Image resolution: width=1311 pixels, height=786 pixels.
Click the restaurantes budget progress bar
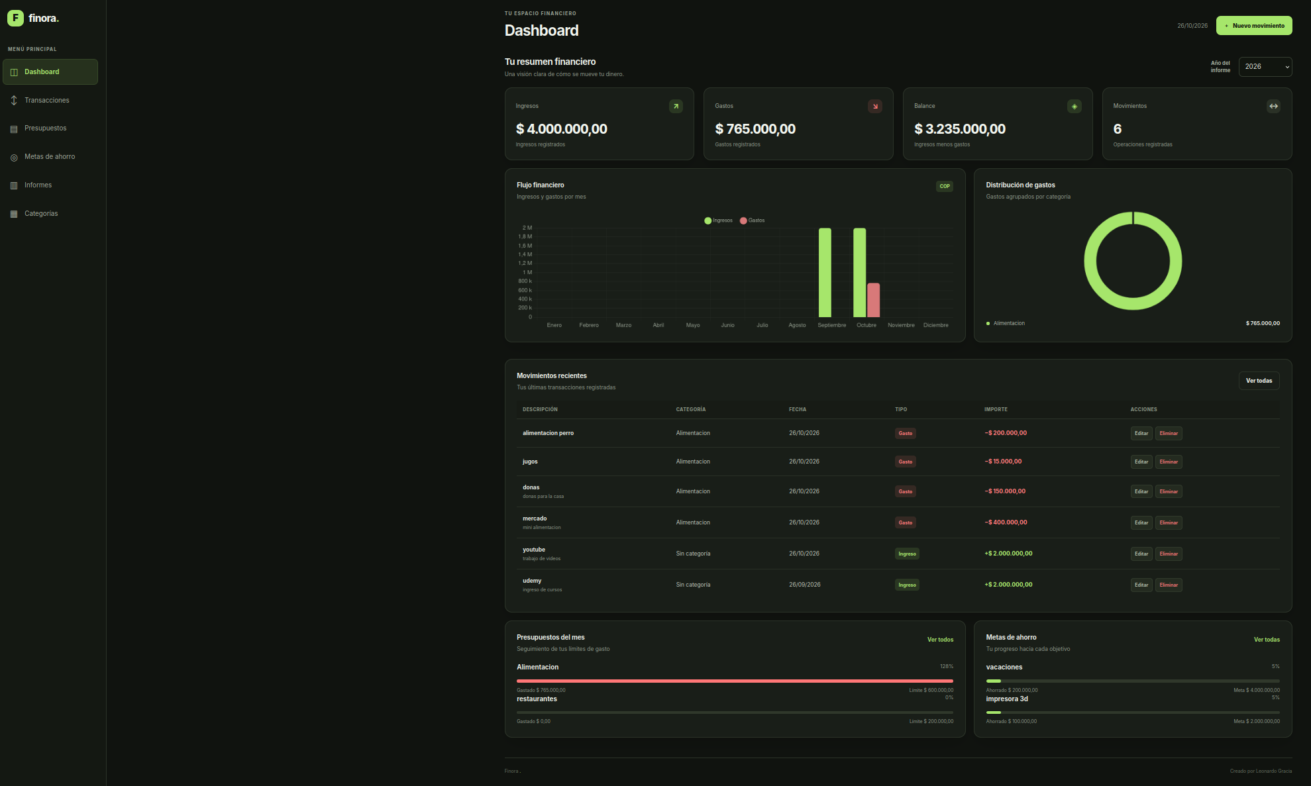[735, 712]
